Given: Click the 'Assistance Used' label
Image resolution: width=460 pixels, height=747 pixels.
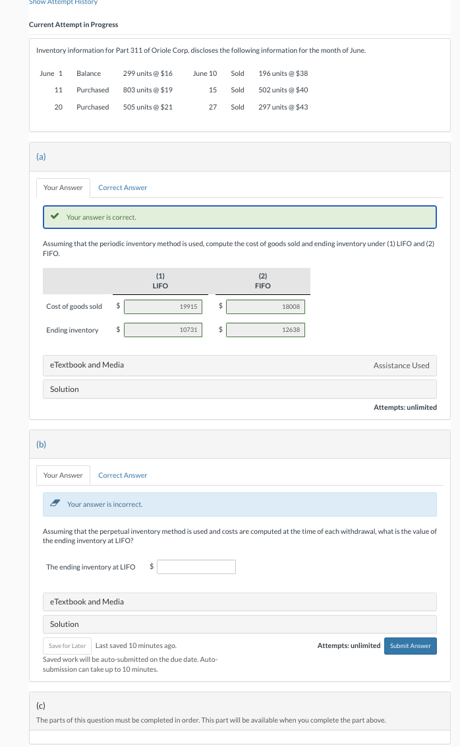Looking at the screenshot, I should [401, 366].
